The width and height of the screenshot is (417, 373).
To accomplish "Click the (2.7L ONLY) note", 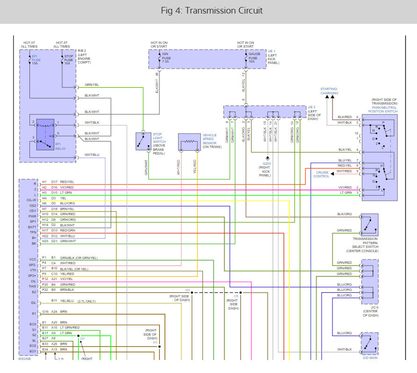I will pyautogui.click(x=86, y=301).
